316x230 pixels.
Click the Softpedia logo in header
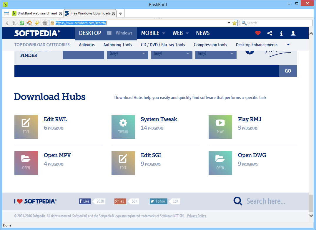(x=37, y=33)
